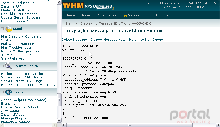The image size is (220, 127).
Task: Open Mail Troubleshooter
Action: [17, 47]
